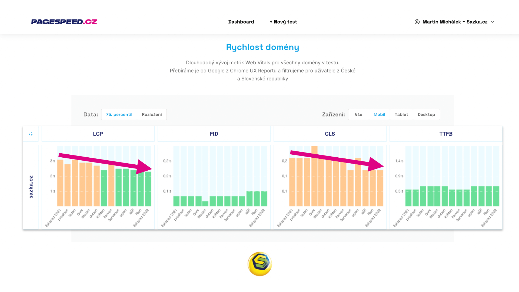
Task: Click the + Nový test menu item
Action: click(283, 22)
